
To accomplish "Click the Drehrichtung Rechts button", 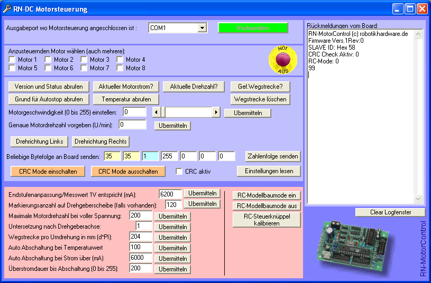I will (x=100, y=141).
